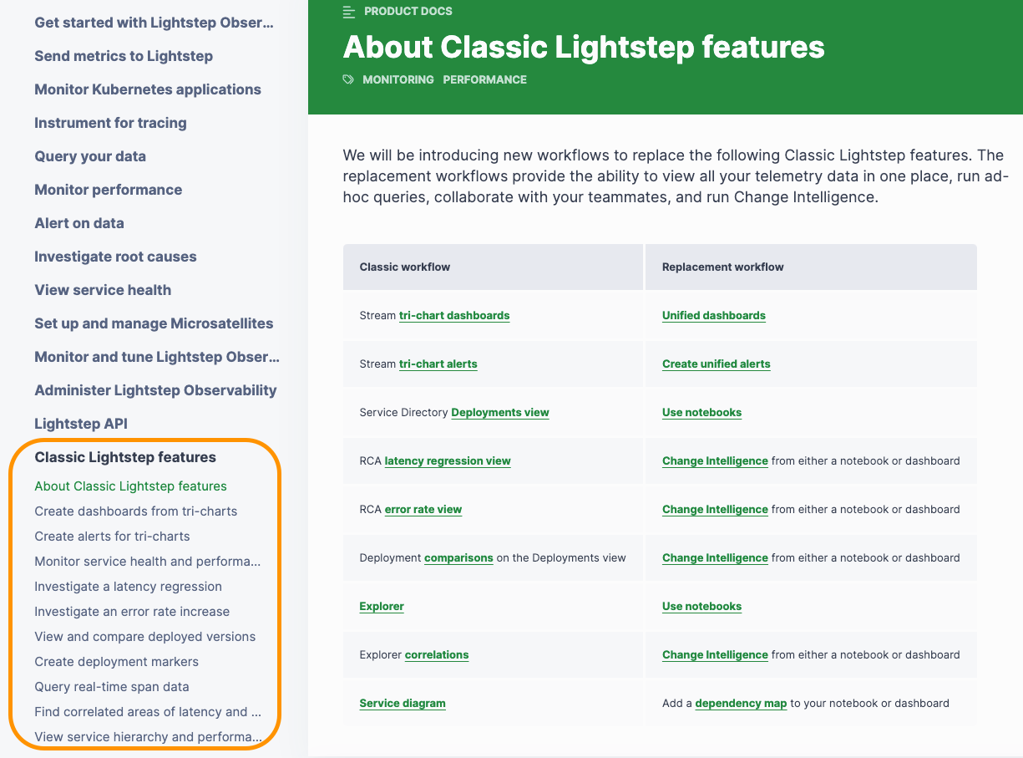This screenshot has width=1023, height=758.
Task: Navigate to Monitor Kubernetes applications section
Action: (x=147, y=89)
